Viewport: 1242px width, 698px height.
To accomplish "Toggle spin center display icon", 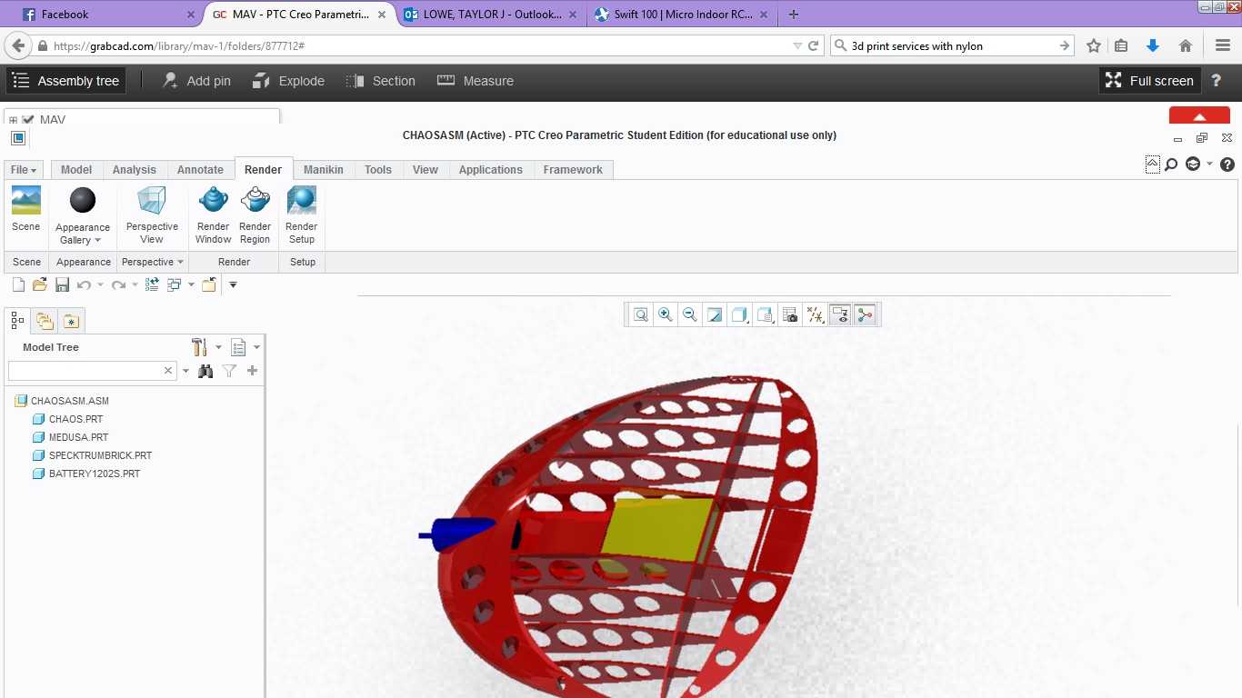I will pos(865,314).
